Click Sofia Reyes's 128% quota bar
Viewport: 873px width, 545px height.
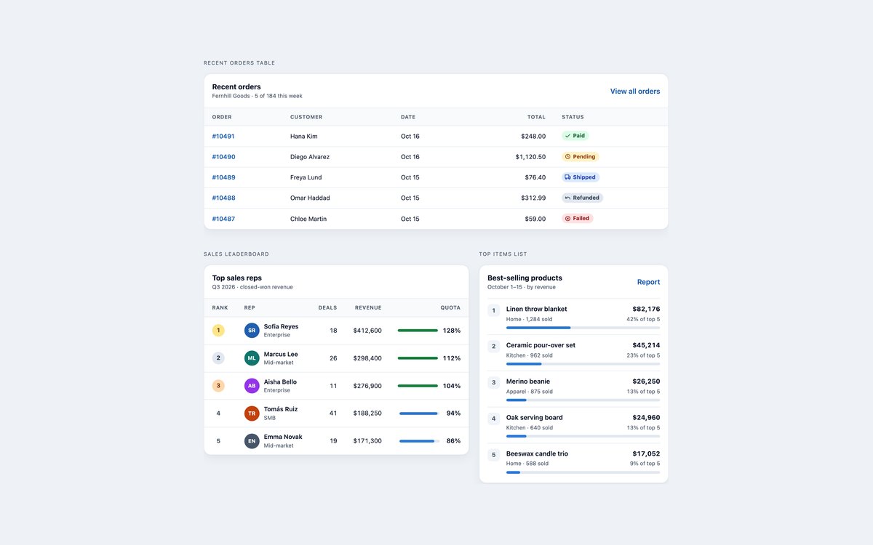(418, 331)
